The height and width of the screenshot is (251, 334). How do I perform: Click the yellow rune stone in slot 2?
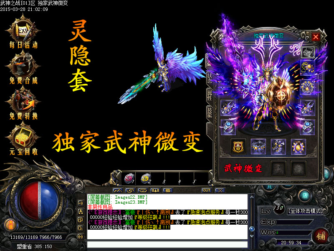146,179
